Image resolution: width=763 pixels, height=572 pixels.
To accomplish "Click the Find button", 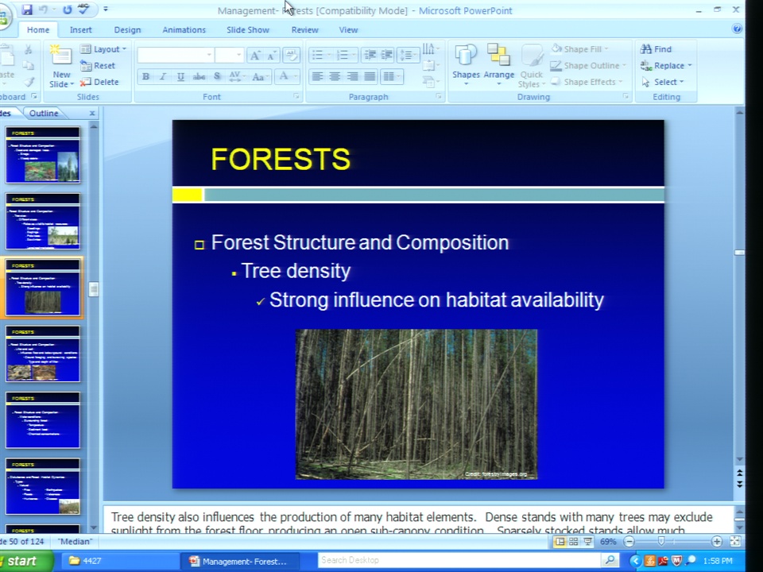I will [x=656, y=48].
